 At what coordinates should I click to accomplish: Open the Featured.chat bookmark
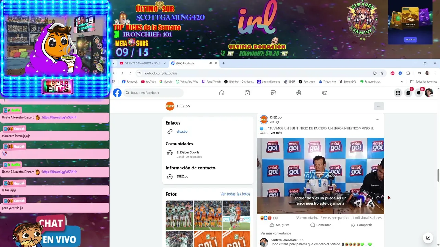370,82
